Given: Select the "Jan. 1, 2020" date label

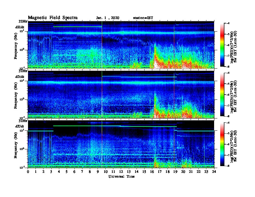Looking at the screenshot, I should coord(108,18).
